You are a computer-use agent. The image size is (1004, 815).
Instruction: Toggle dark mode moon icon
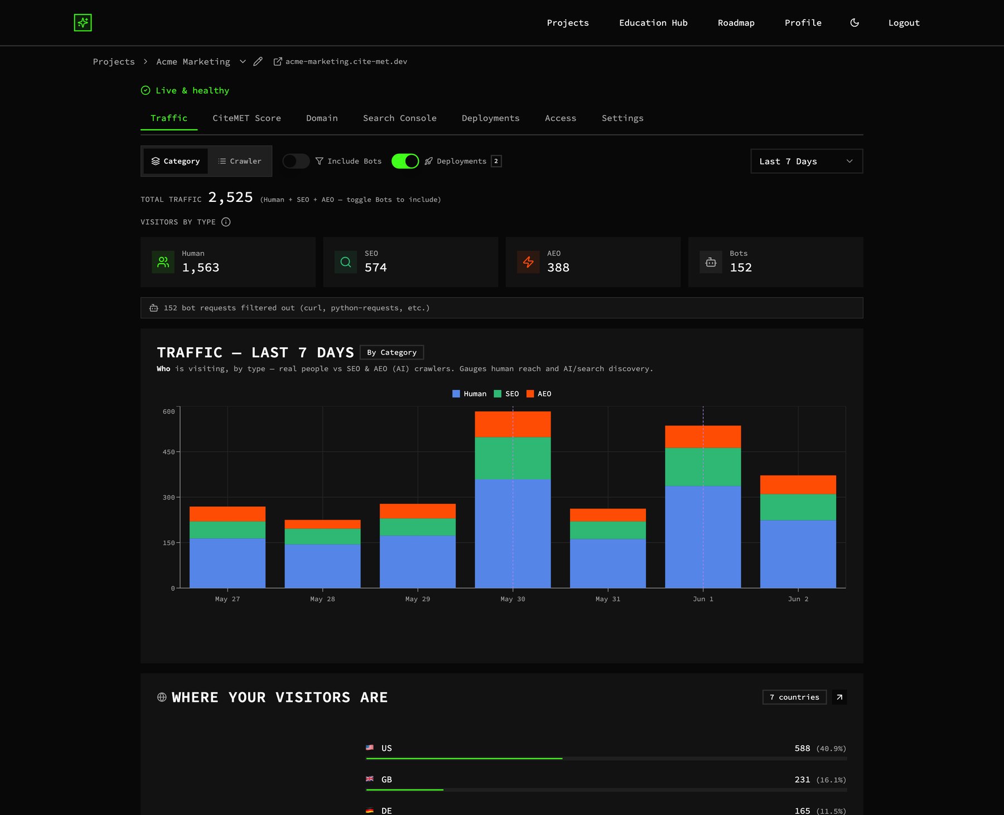pos(855,23)
